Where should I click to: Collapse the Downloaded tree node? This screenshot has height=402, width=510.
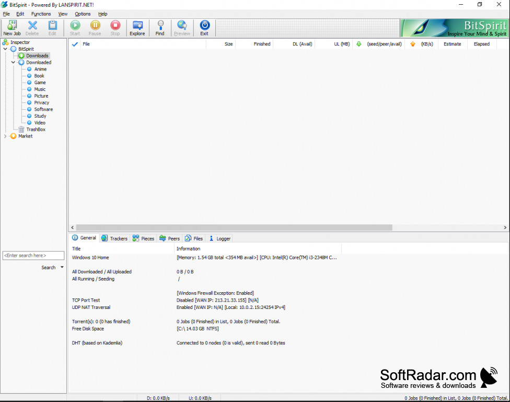13,62
